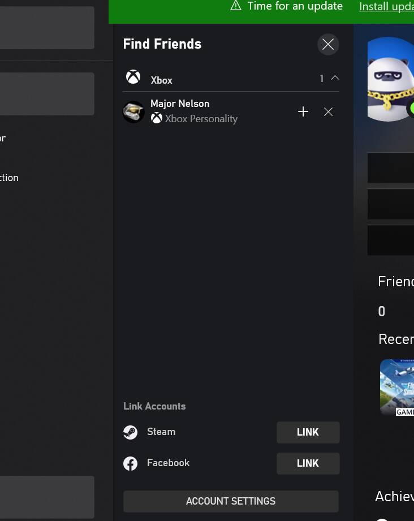
Task: Open Major Nelson's avatar picture
Action: click(x=133, y=112)
